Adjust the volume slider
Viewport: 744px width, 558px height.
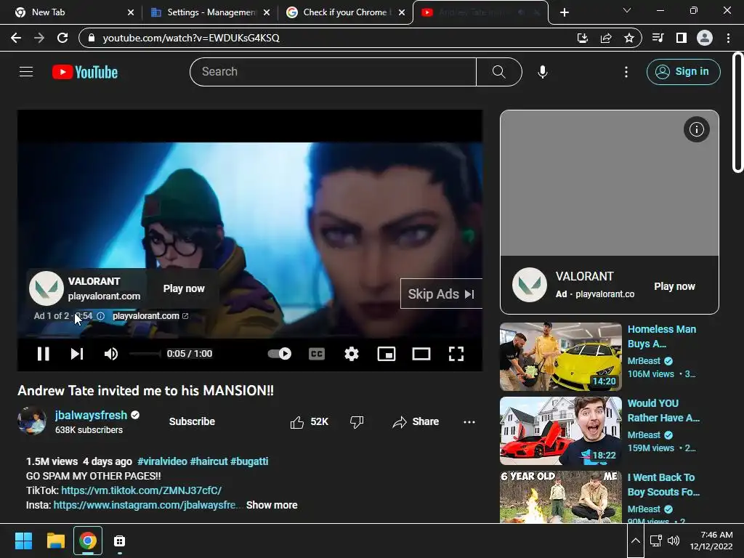[145, 354]
